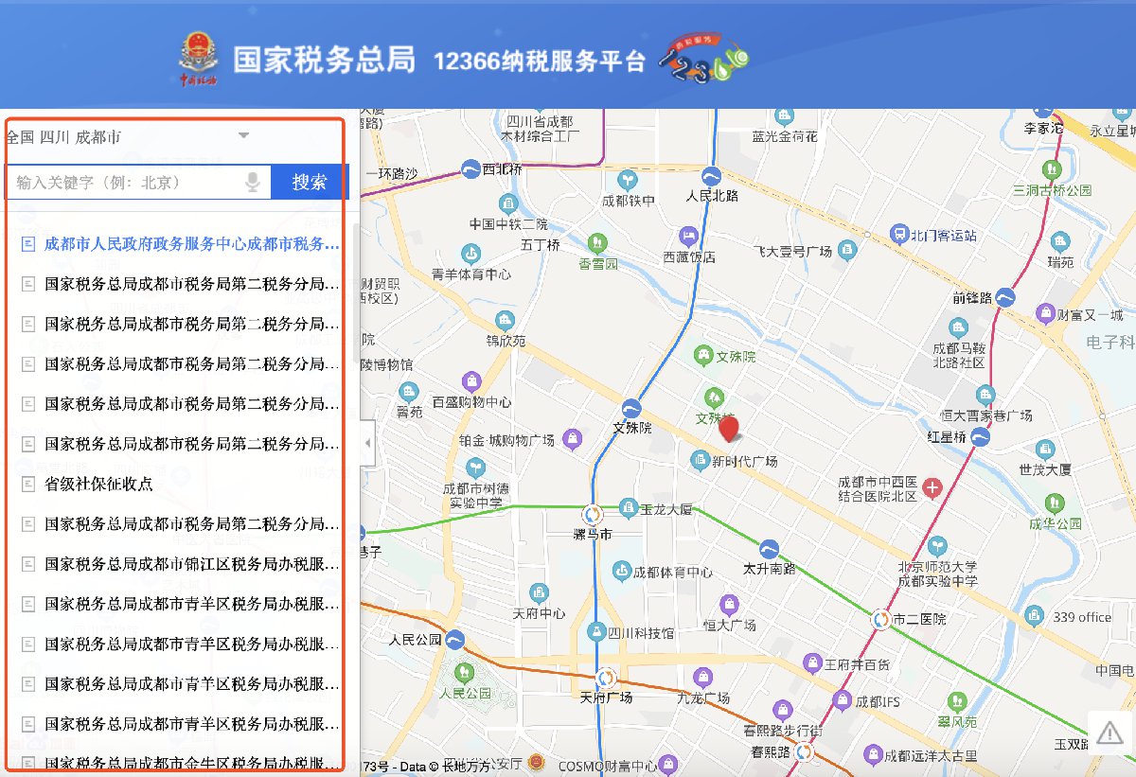Click the green 文殊院 temple scenic icon

[x=702, y=356]
